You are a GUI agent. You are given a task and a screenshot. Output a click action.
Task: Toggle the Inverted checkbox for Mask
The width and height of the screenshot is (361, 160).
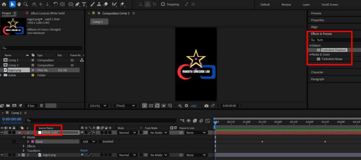pyautogui.click(x=100, y=142)
